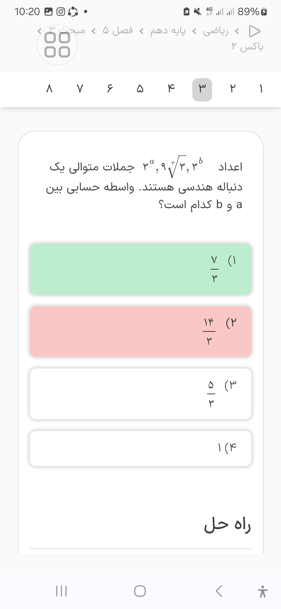Select answer option 2 (red, 14/3)
The height and width of the screenshot is (609, 281).
140,331
